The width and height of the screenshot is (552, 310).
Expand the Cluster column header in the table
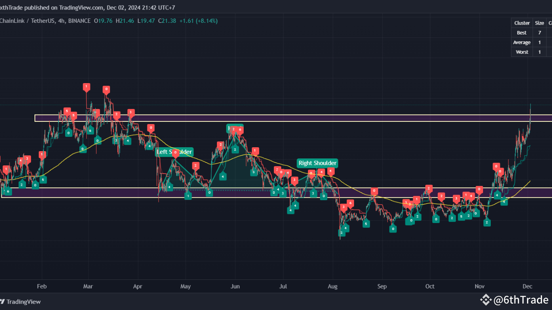pyautogui.click(x=522, y=23)
